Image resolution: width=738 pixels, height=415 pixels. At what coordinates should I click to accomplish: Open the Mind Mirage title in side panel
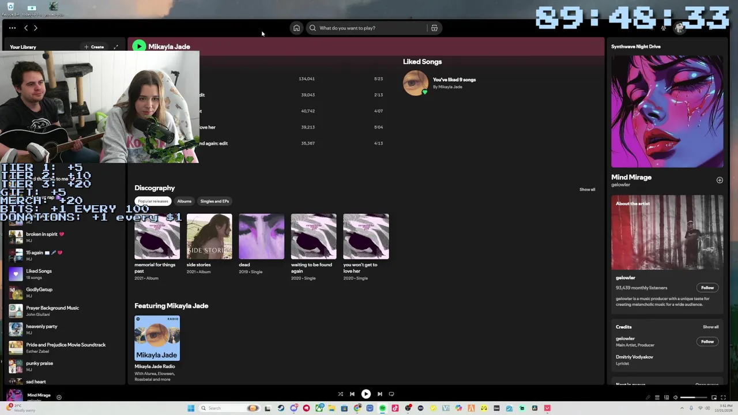[x=631, y=178]
